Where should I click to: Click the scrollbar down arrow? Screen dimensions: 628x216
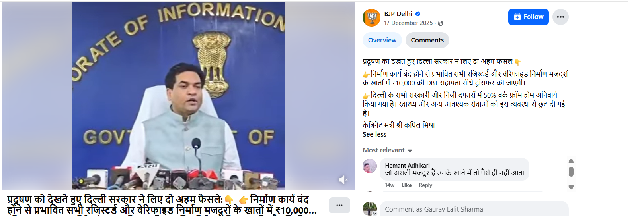coord(571,187)
